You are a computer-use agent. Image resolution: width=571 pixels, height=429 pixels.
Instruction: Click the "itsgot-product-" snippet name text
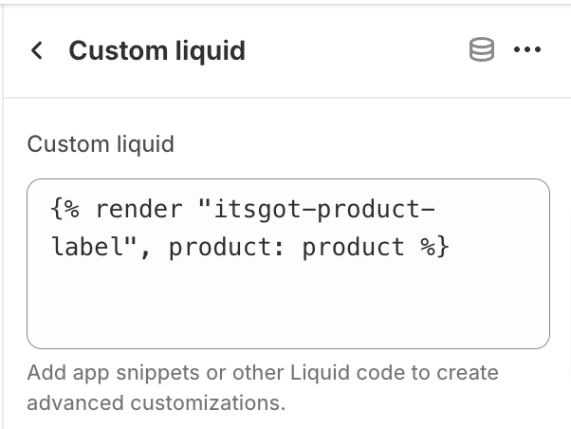pos(324,210)
